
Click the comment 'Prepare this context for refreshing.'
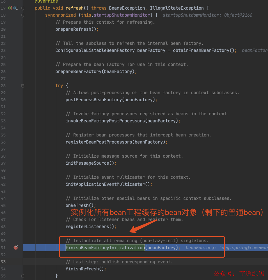(x=105, y=22)
